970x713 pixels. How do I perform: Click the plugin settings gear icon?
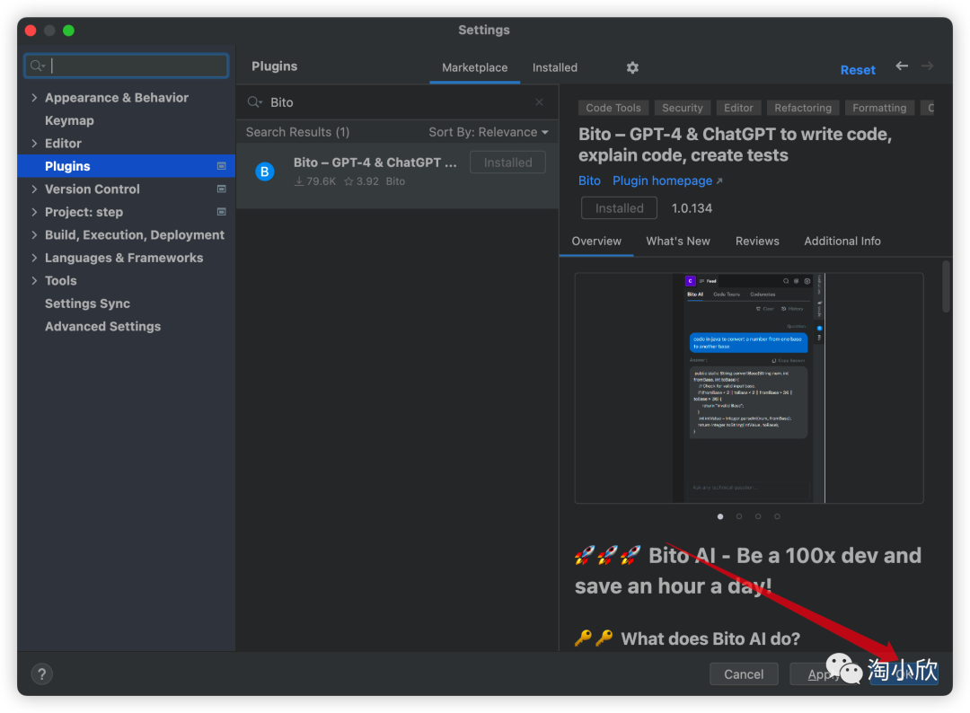[632, 67]
